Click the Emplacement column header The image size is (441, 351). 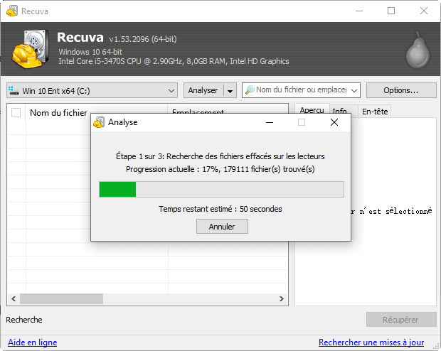(x=198, y=110)
